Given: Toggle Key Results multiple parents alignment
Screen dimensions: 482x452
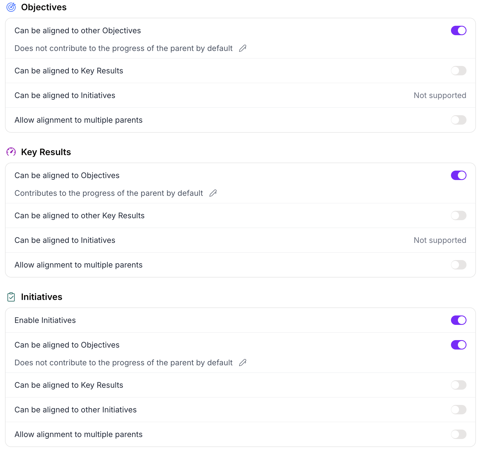Looking at the screenshot, I should click(458, 265).
